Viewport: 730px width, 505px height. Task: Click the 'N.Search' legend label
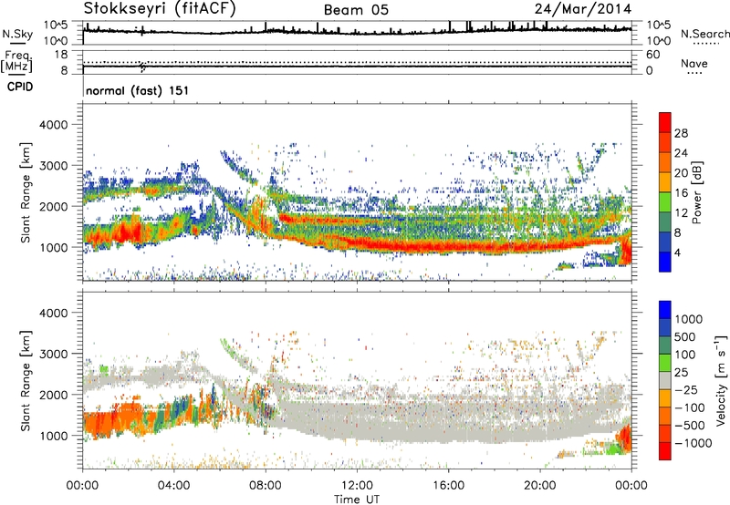[704, 34]
